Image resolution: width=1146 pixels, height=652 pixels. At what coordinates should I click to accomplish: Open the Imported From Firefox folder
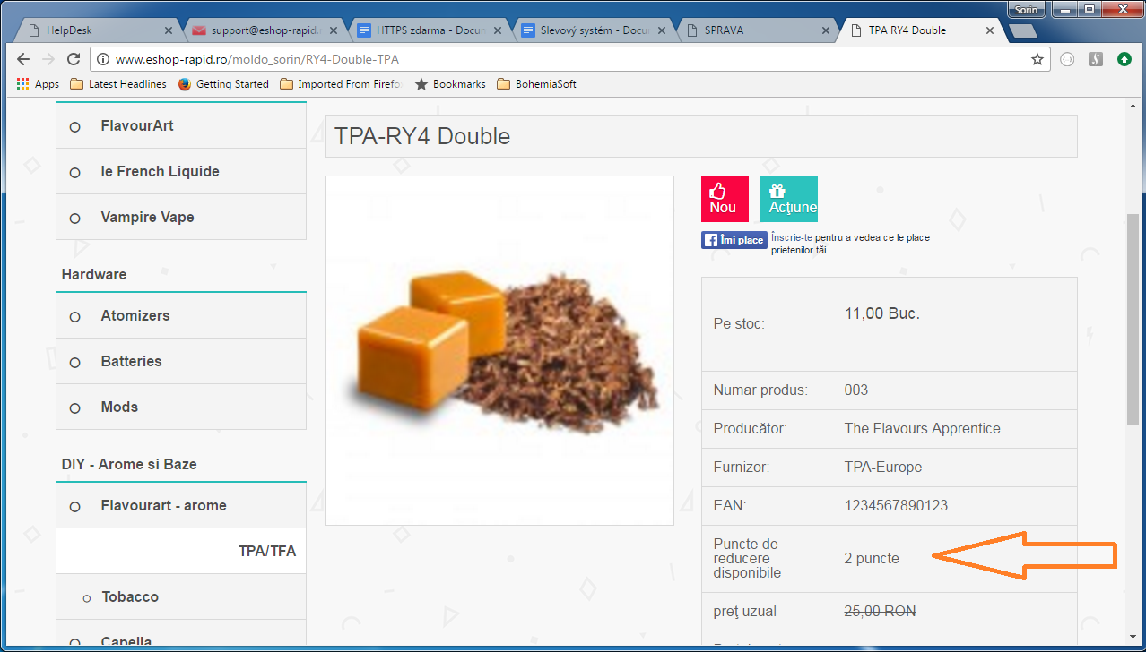tap(342, 84)
